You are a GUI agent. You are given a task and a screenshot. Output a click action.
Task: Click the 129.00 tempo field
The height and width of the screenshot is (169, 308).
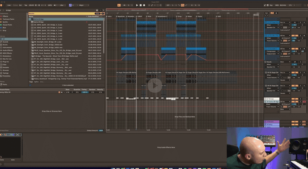pos(31,5)
